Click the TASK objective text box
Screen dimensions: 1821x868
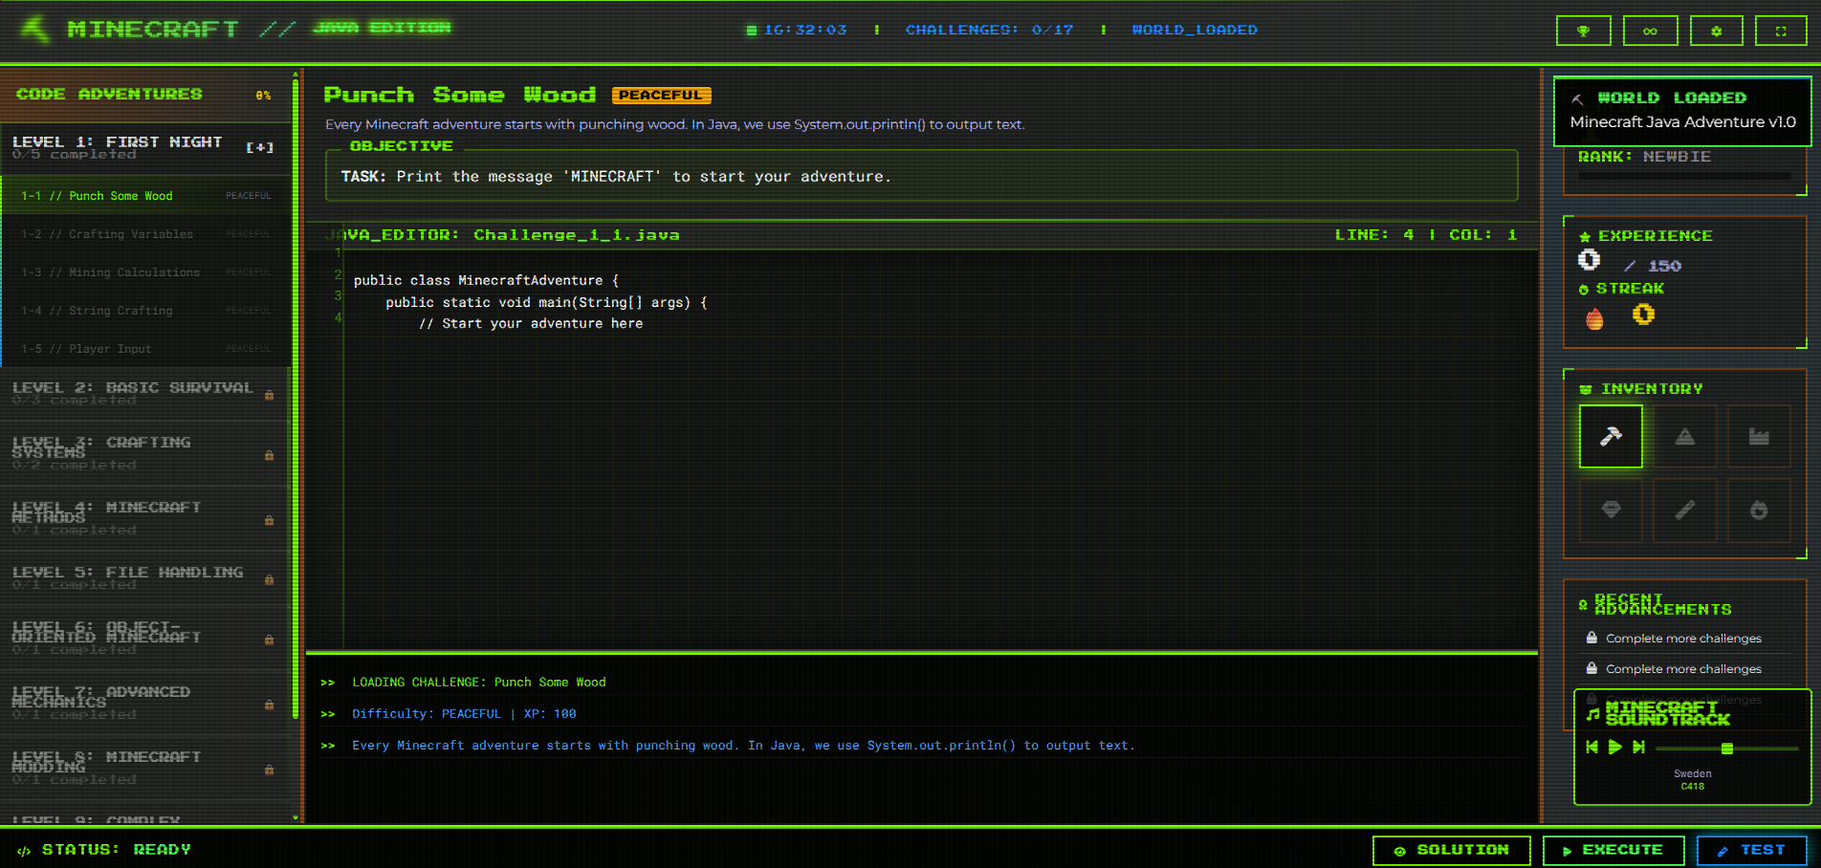coord(922,176)
